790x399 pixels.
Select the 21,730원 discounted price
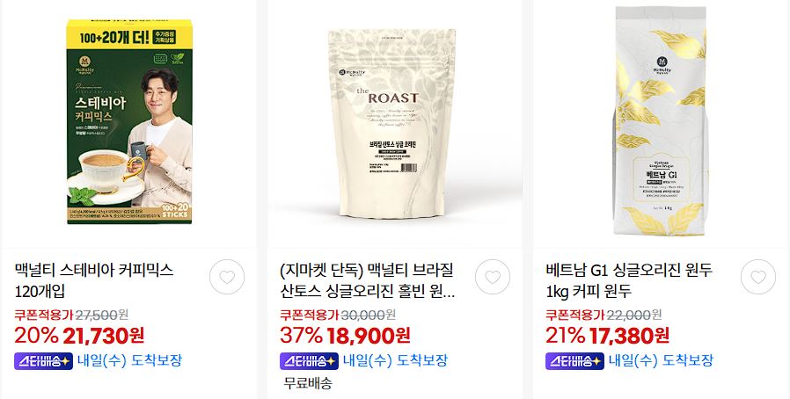click(104, 335)
